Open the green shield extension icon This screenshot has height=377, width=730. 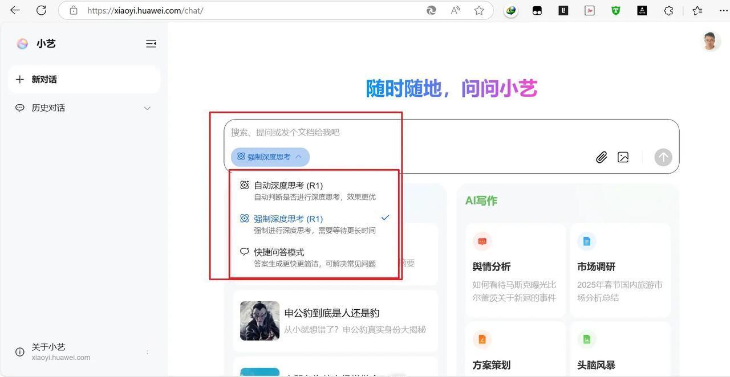(x=616, y=10)
